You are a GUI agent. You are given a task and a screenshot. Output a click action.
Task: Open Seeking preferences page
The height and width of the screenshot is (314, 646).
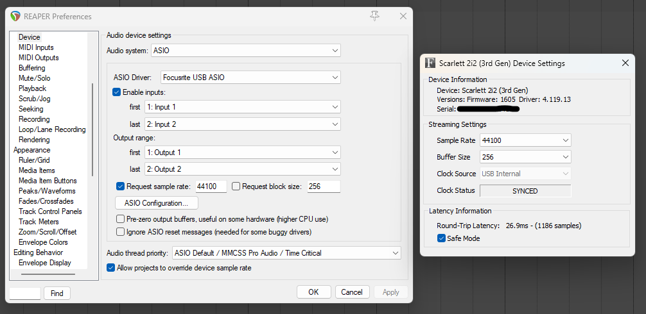pyautogui.click(x=31, y=109)
